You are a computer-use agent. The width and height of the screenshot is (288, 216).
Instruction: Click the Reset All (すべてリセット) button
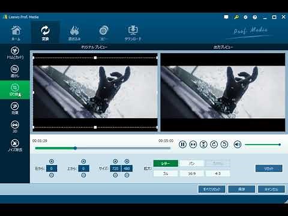pyautogui.click(x=212, y=189)
